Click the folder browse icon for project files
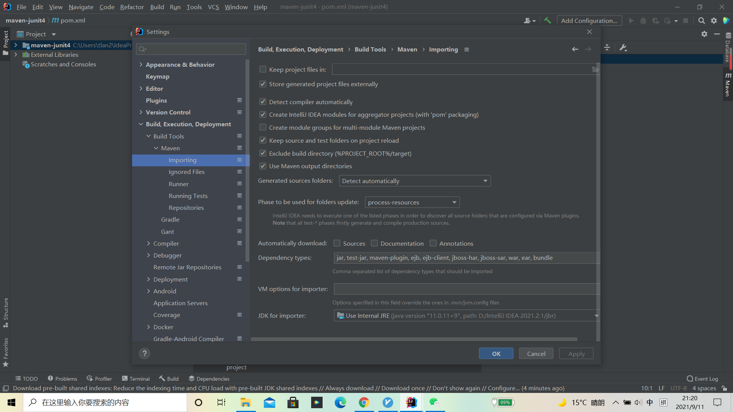733x412 pixels. 595,69
